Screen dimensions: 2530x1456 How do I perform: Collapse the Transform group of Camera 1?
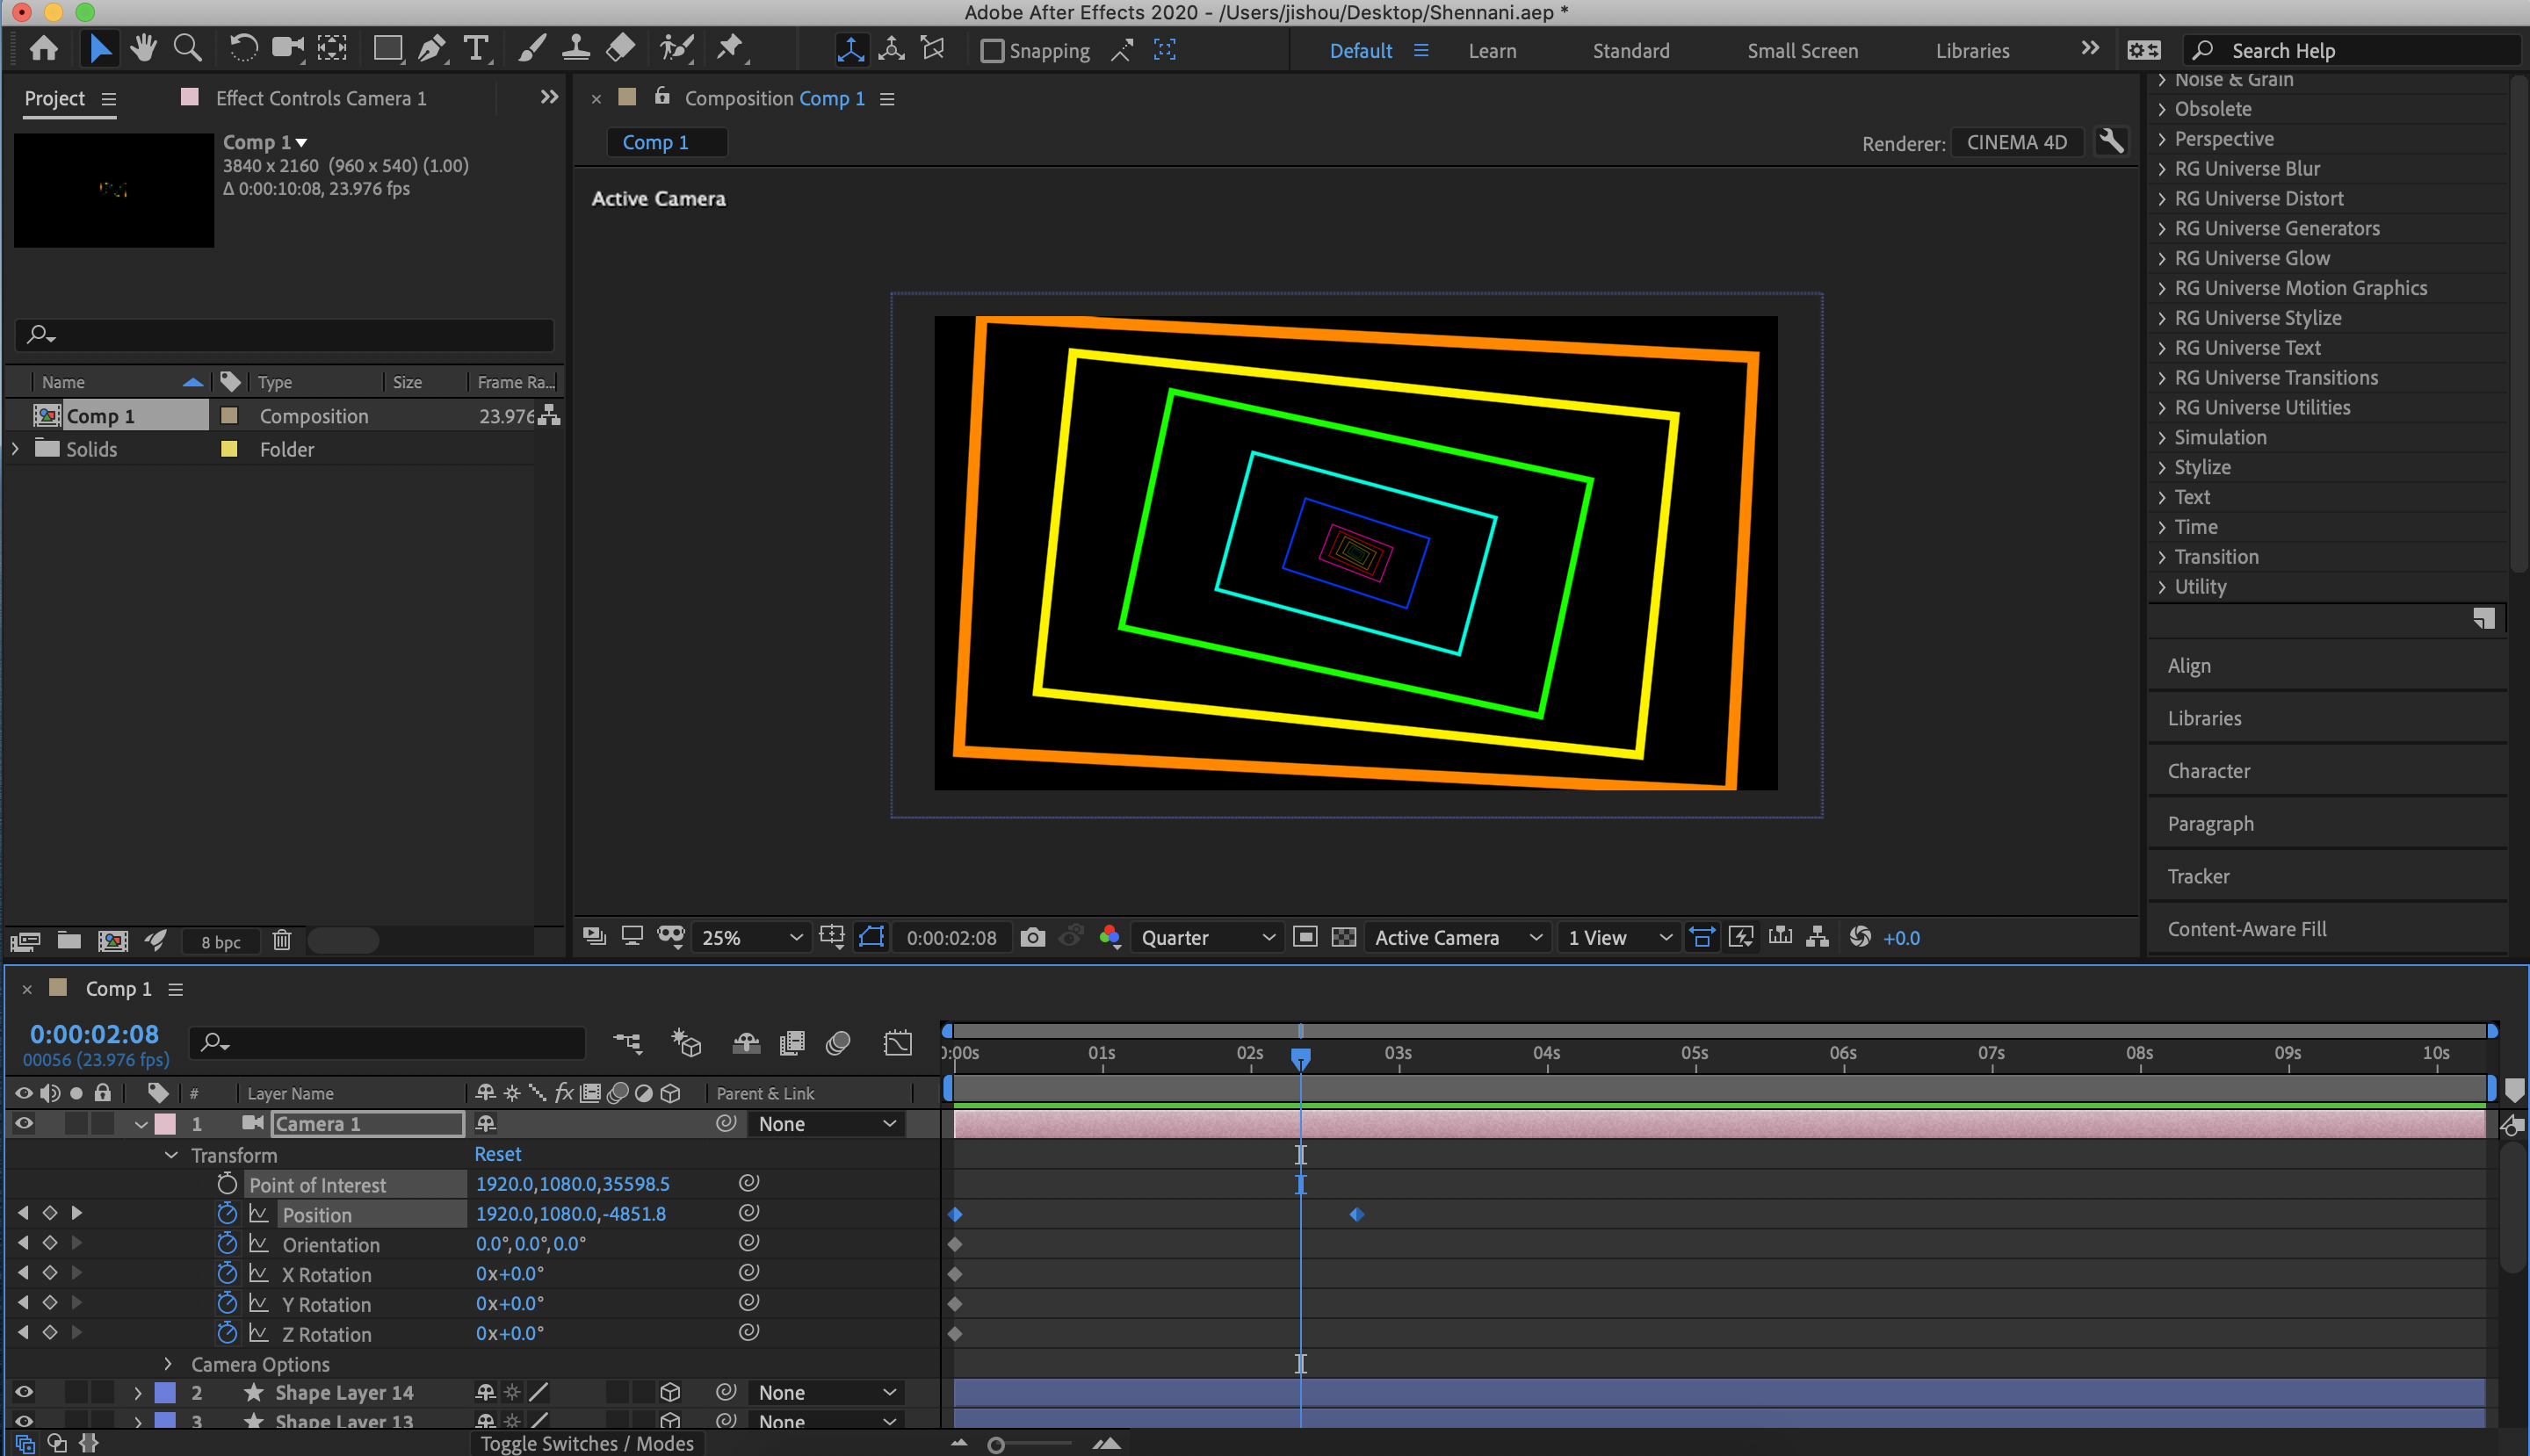(x=170, y=1154)
